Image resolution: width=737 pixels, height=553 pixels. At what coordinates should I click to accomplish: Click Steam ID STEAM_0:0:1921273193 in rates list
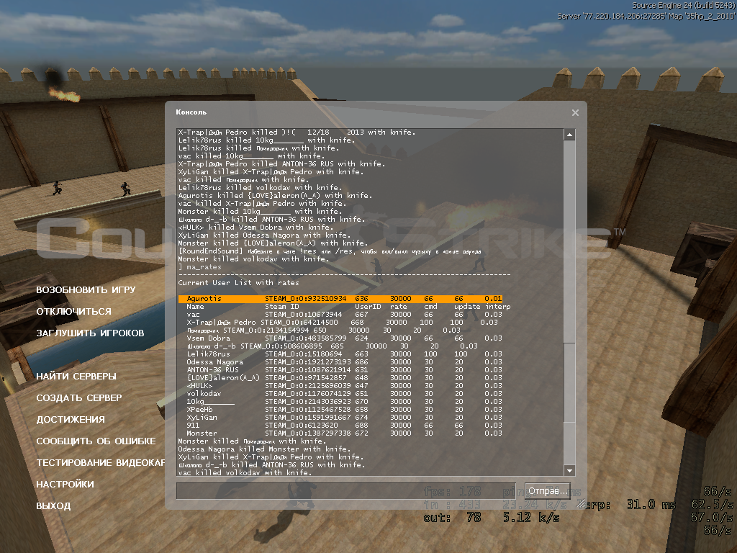(x=308, y=362)
